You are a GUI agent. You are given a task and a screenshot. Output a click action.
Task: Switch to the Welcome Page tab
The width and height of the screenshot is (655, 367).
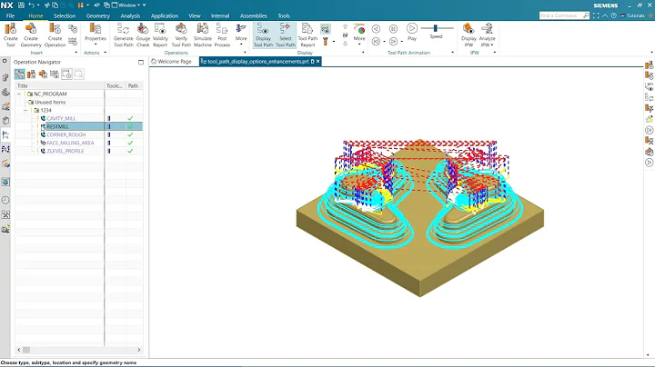point(171,61)
